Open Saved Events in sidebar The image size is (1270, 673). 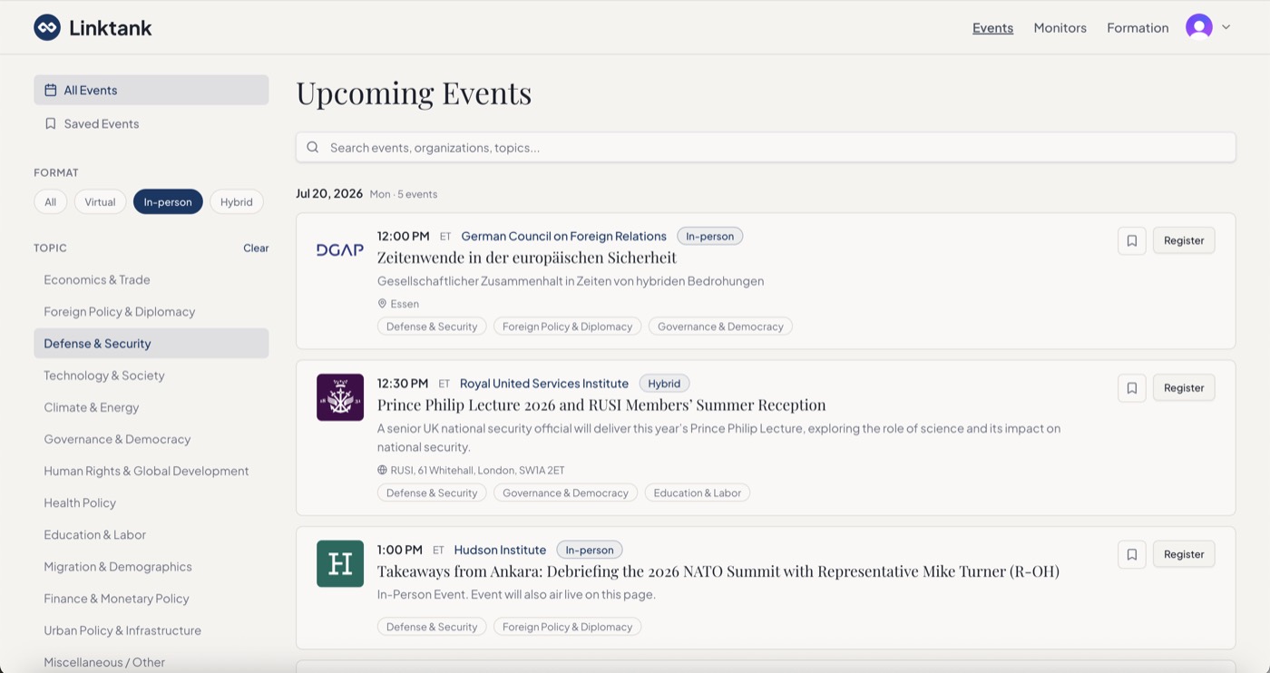151,123
